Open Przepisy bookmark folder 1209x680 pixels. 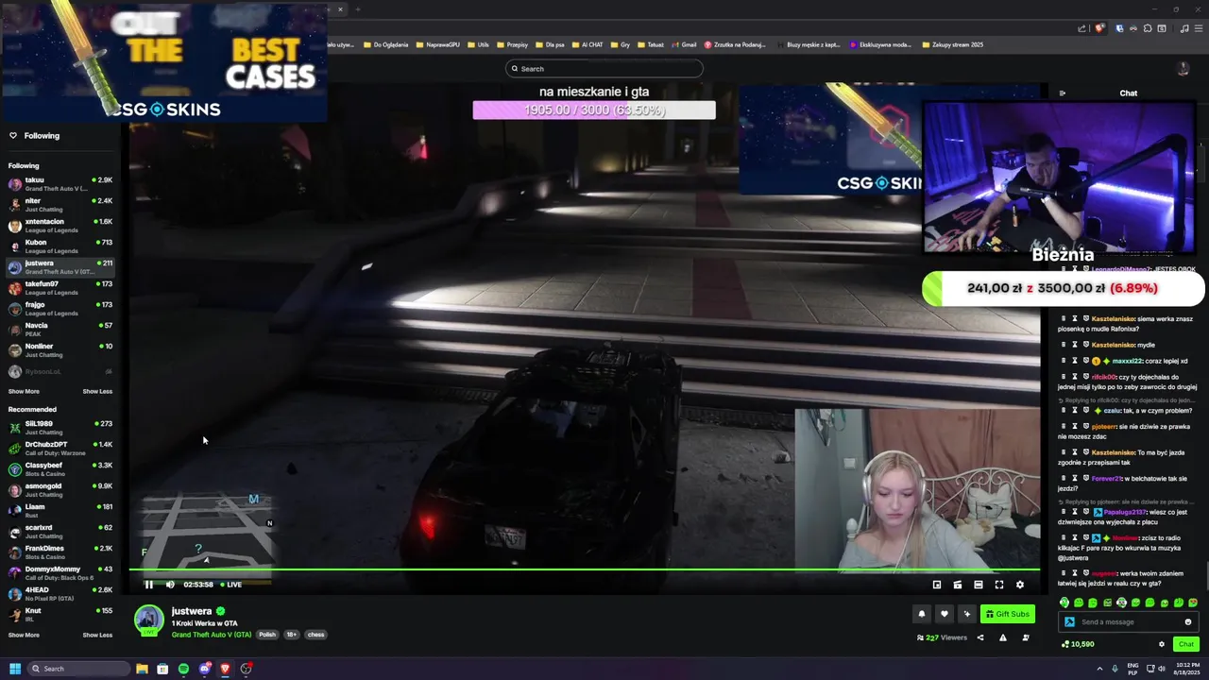pos(512,44)
